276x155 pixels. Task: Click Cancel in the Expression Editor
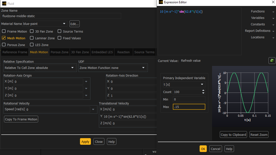pos(215,149)
